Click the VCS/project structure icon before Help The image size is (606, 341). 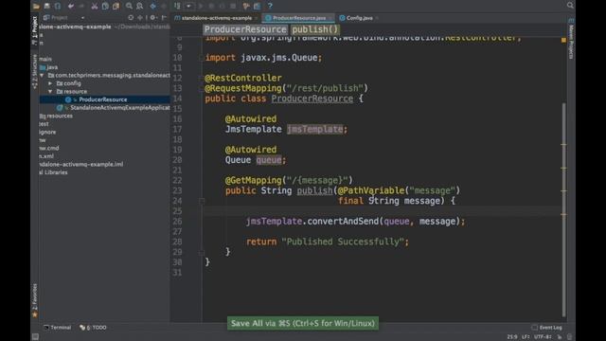[246, 6]
